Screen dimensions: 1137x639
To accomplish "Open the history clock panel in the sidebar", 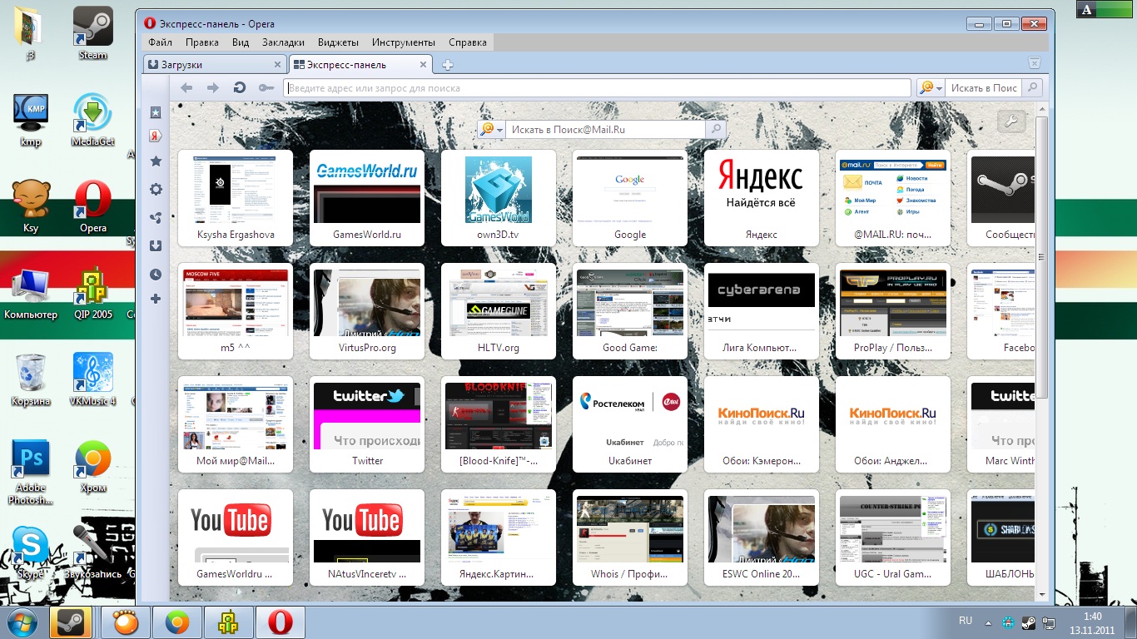I will (156, 274).
